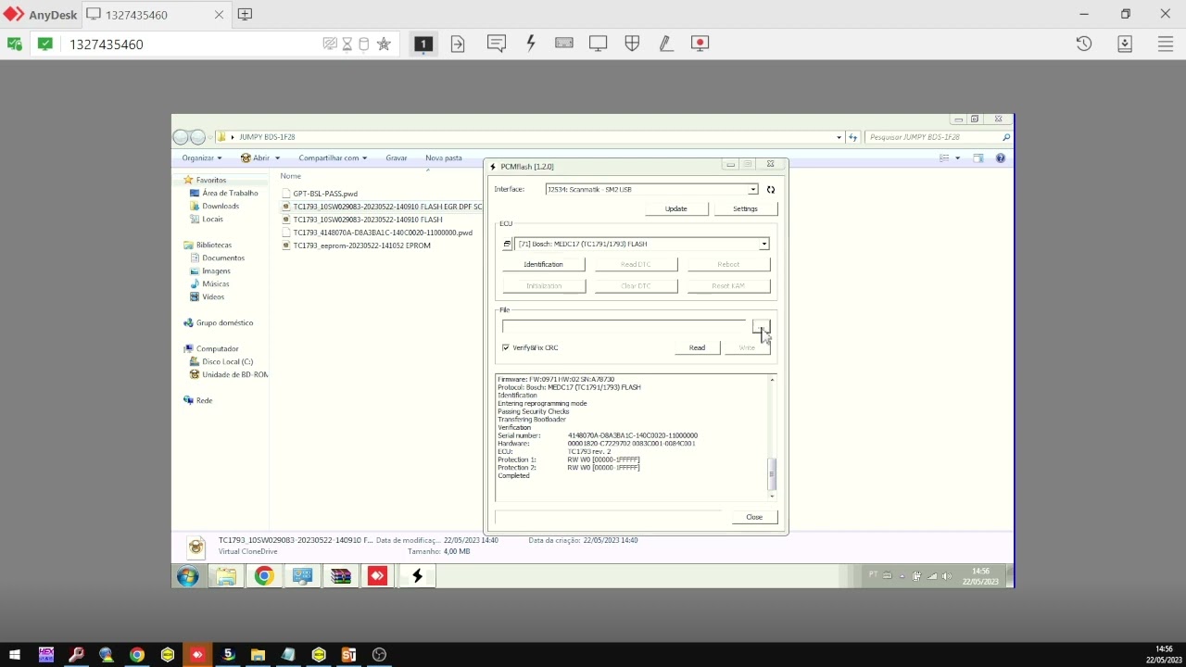Open the ECU module tree icon

(x=507, y=245)
